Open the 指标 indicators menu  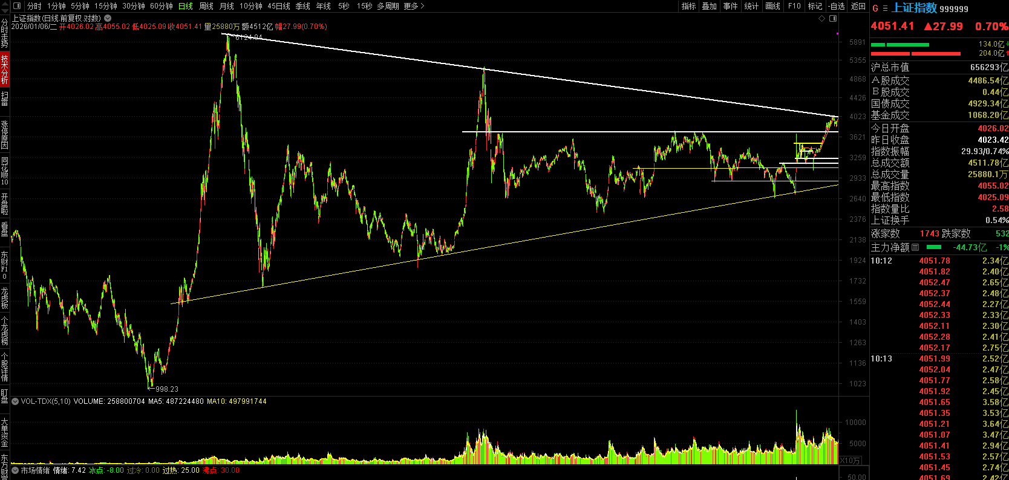[x=688, y=6]
